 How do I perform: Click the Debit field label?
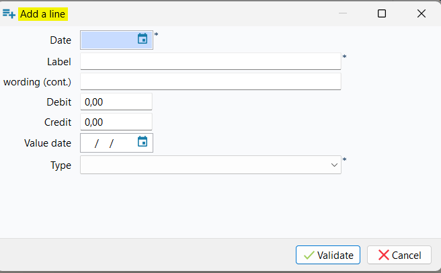point(58,102)
